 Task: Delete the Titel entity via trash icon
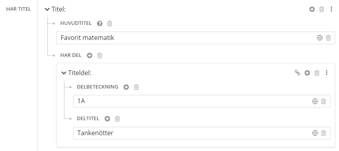click(322, 9)
